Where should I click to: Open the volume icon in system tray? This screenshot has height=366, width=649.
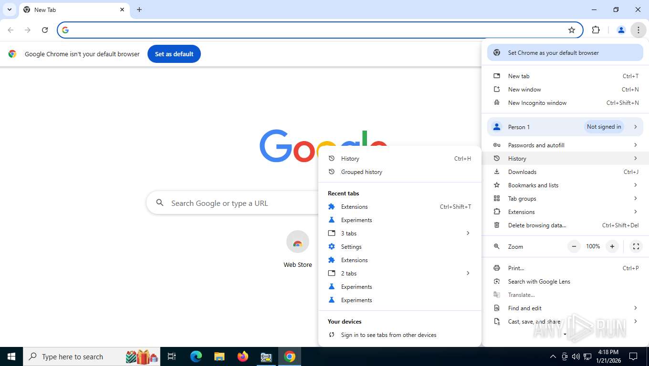pos(576,356)
